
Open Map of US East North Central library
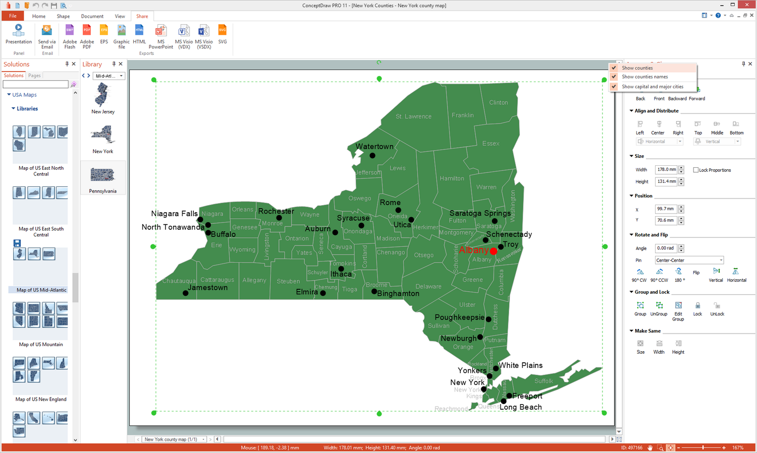click(x=41, y=171)
